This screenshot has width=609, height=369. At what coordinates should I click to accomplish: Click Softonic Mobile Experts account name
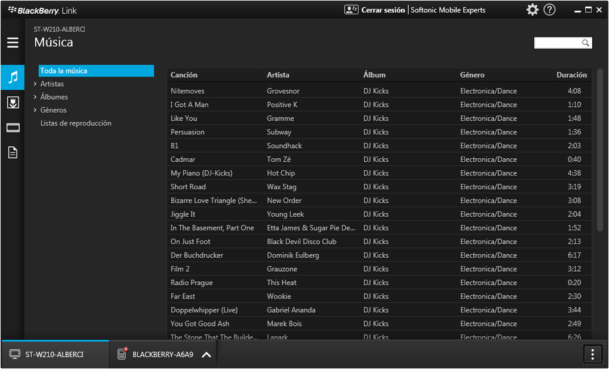pyautogui.click(x=448, y=10)
